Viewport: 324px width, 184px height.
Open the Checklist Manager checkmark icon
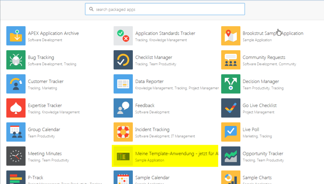pyautogui.click(x=123, y=60)
